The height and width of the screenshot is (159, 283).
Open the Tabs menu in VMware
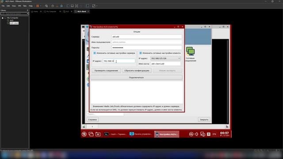pyautogui.click(x=25, y=6)
